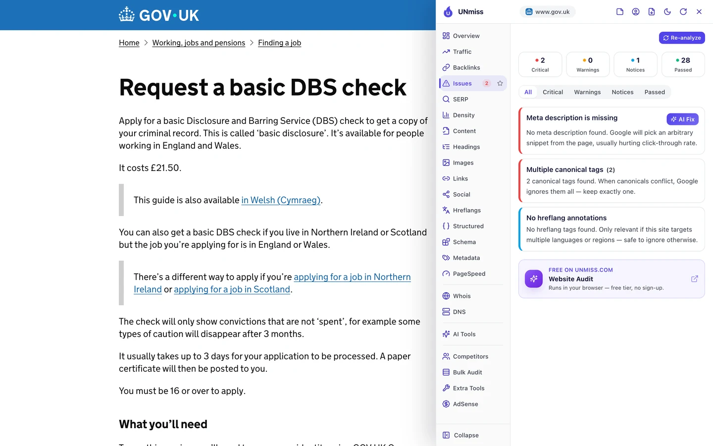Click the refresh icon in UNmiss header
Image resolution: width=713 pixels, height=446 pixels.
(683, 12)
